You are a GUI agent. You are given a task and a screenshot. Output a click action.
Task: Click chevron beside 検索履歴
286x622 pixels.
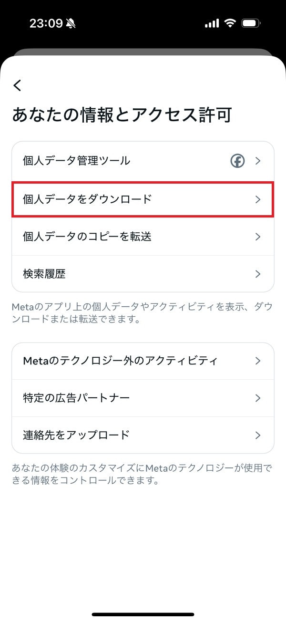[x=258, y=274]
